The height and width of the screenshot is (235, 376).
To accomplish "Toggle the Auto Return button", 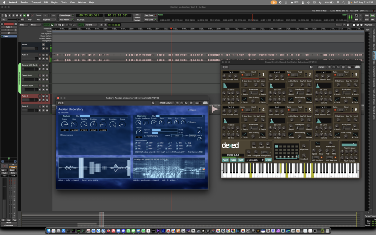I will coord(66,20).
